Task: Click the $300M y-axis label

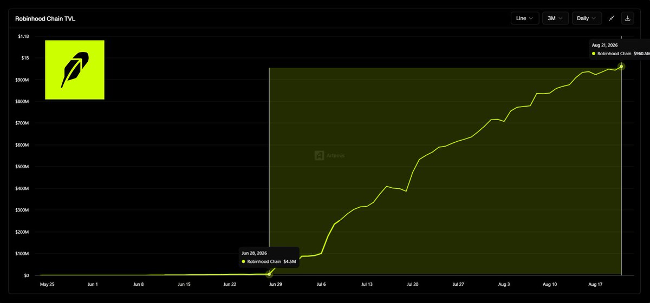Action: [22, 210]
